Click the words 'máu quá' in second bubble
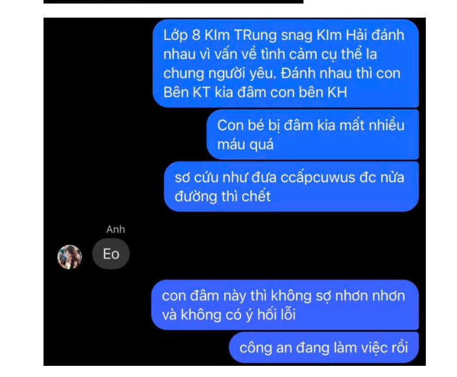This screenshot has width=457, height=377. coord(245,145)
